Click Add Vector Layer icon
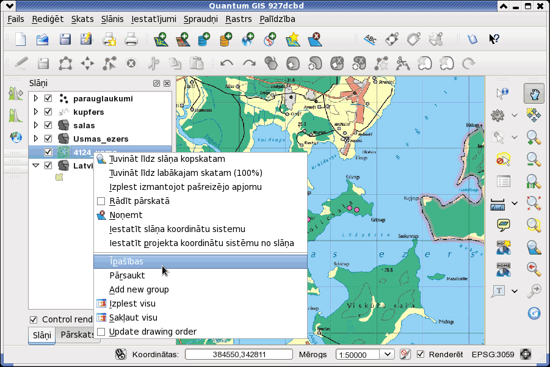550x367 pixels. coord(161,39)
